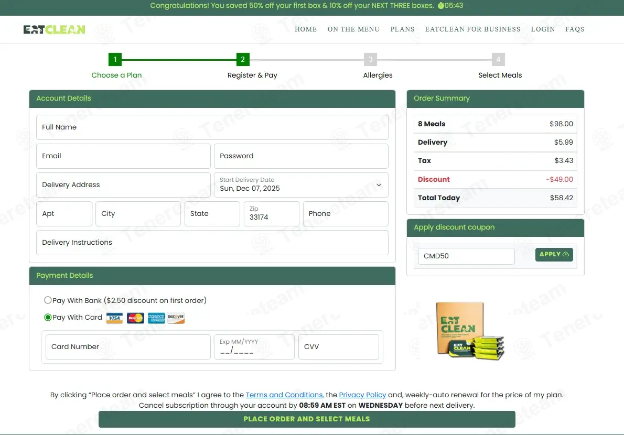Click the countdown timer icon in banner
The image size is (624, 435).
pyautogui.click(x=441, y=6)
